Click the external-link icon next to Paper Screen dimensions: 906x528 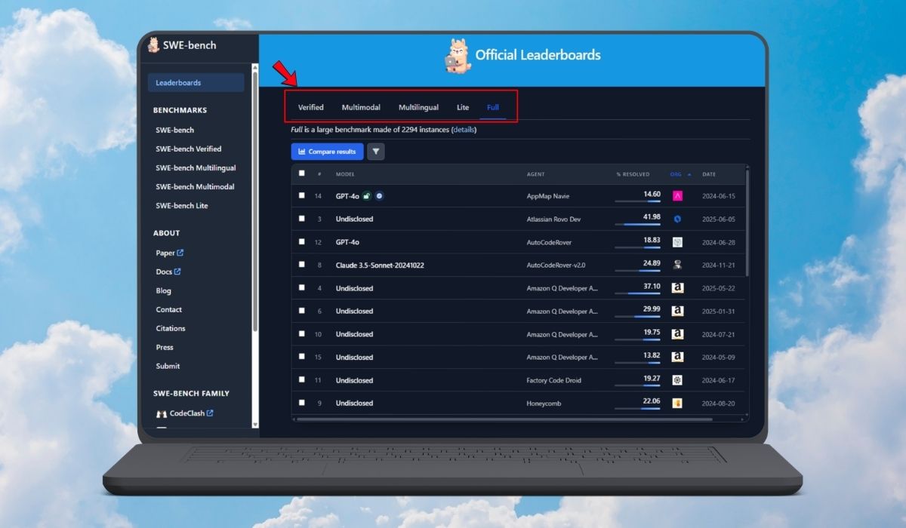click(x=180, y=253)
